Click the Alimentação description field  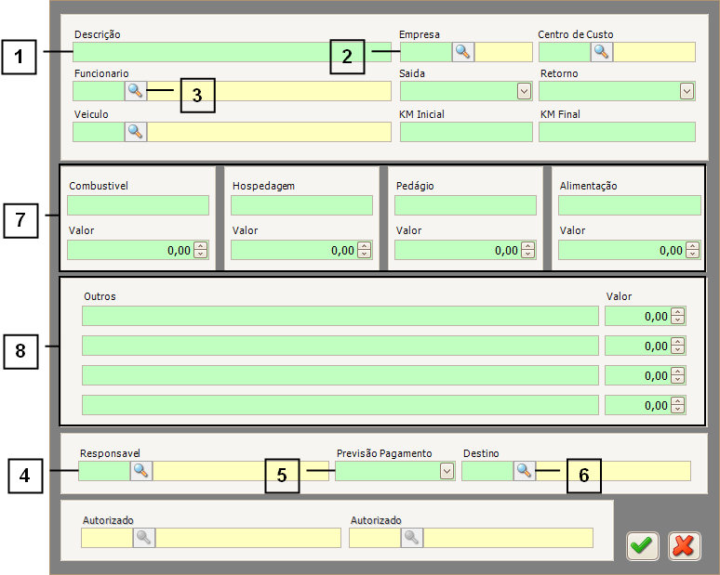point(629,205)
